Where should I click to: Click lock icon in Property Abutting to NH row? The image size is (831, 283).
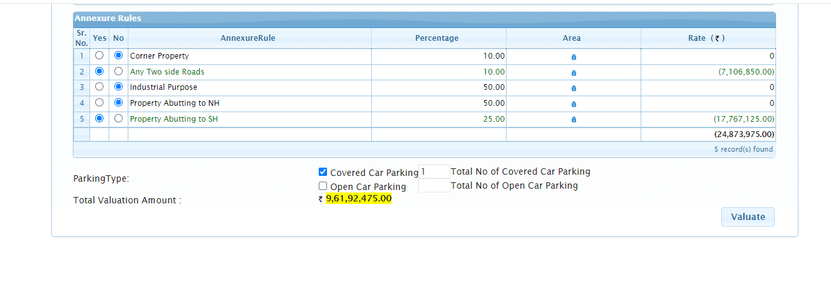[x=574, y=104]
